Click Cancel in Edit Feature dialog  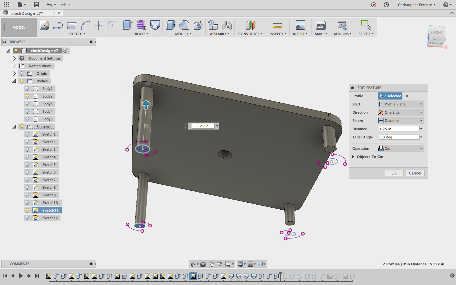click(x=415, y=173)
